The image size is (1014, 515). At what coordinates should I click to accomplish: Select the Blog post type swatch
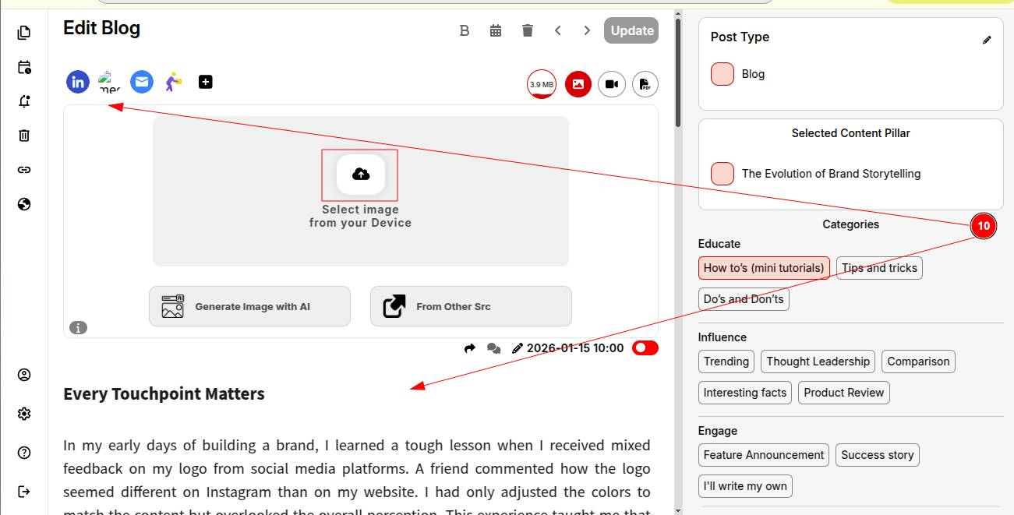tap(723, 74)
